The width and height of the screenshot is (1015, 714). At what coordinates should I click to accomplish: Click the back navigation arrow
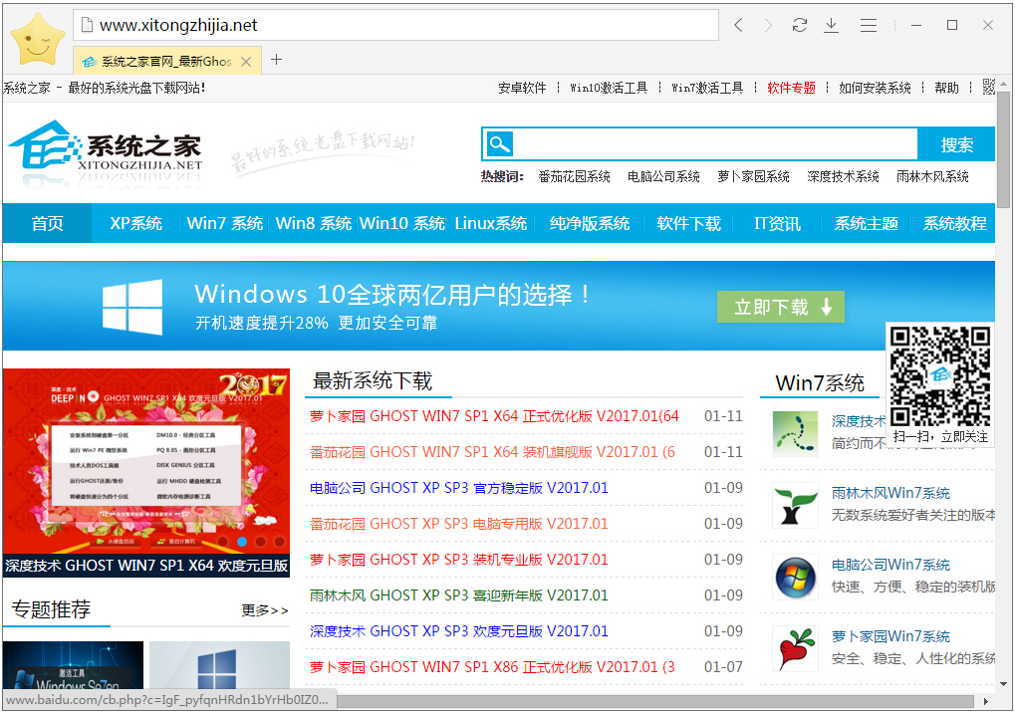click(x=738, y=24)
